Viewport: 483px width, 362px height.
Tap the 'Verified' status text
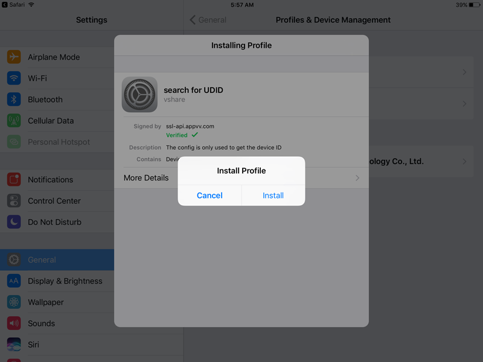coord(177,135)
